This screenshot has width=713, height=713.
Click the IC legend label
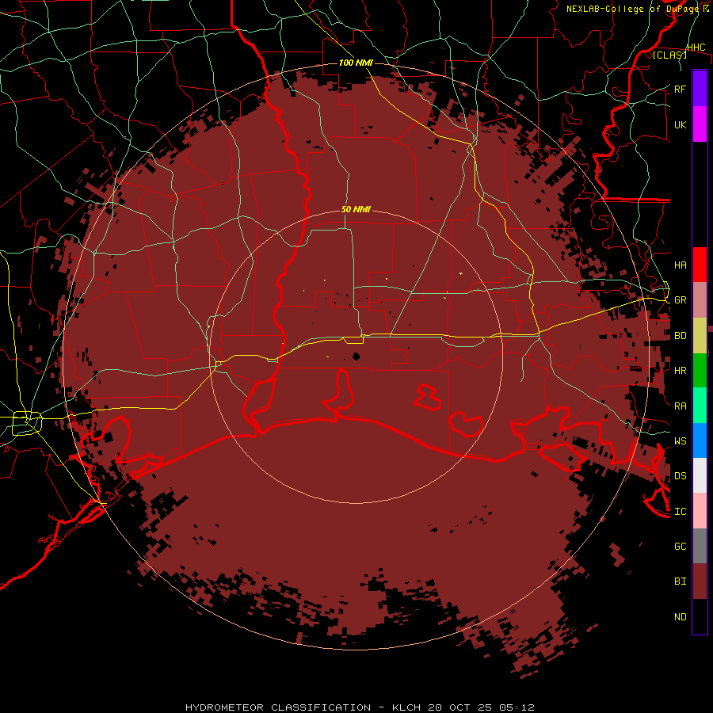pyautogui.click(x=680, y=512)
